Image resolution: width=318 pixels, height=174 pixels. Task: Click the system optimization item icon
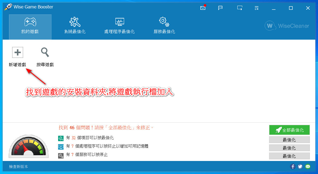61,138
